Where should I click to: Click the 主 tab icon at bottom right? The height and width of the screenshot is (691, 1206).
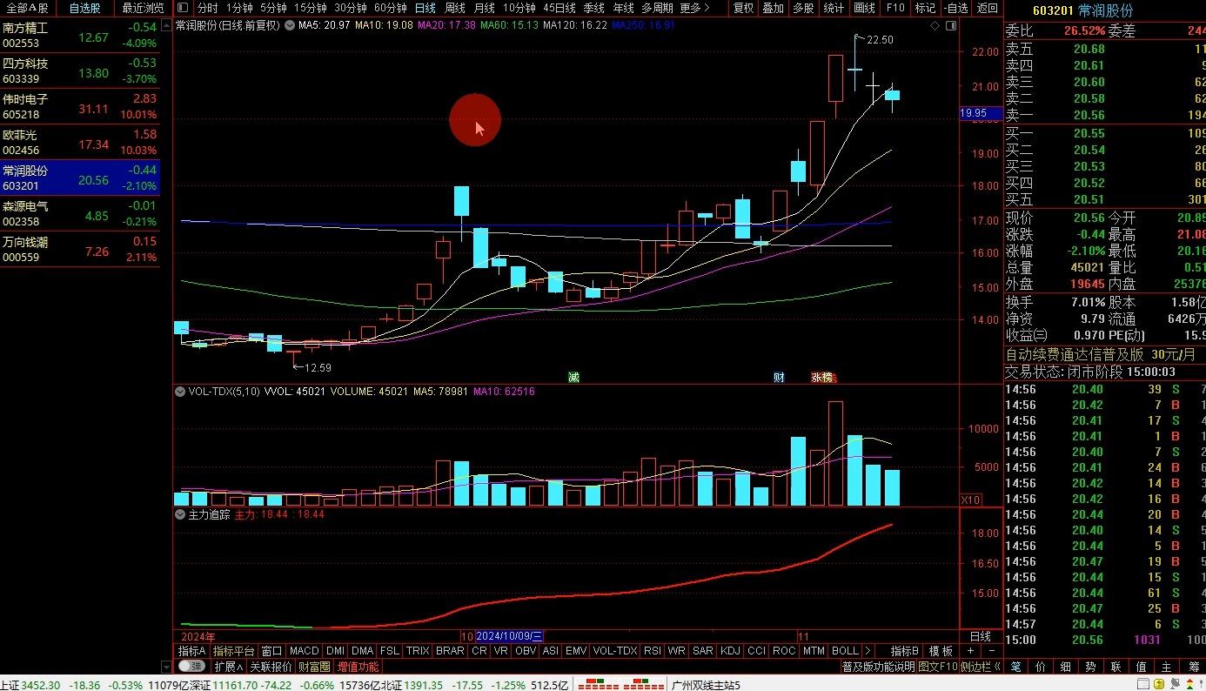pyautogui.click(x=1167, y=667)
